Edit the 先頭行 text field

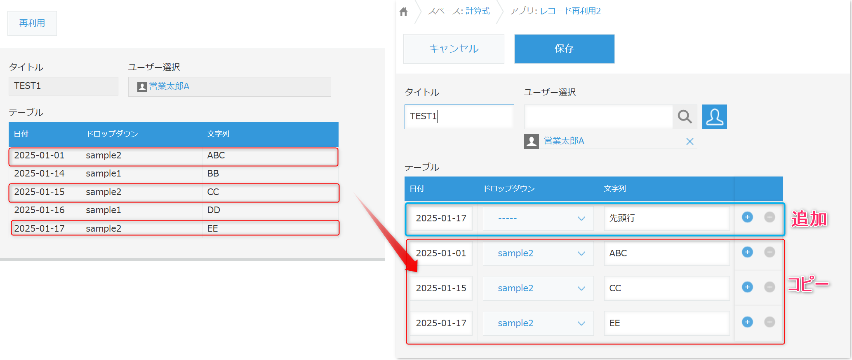667,218
